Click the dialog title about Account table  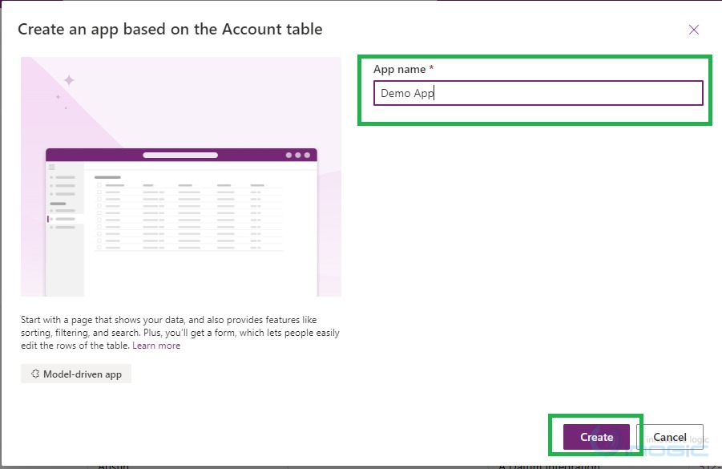(170, 30)
